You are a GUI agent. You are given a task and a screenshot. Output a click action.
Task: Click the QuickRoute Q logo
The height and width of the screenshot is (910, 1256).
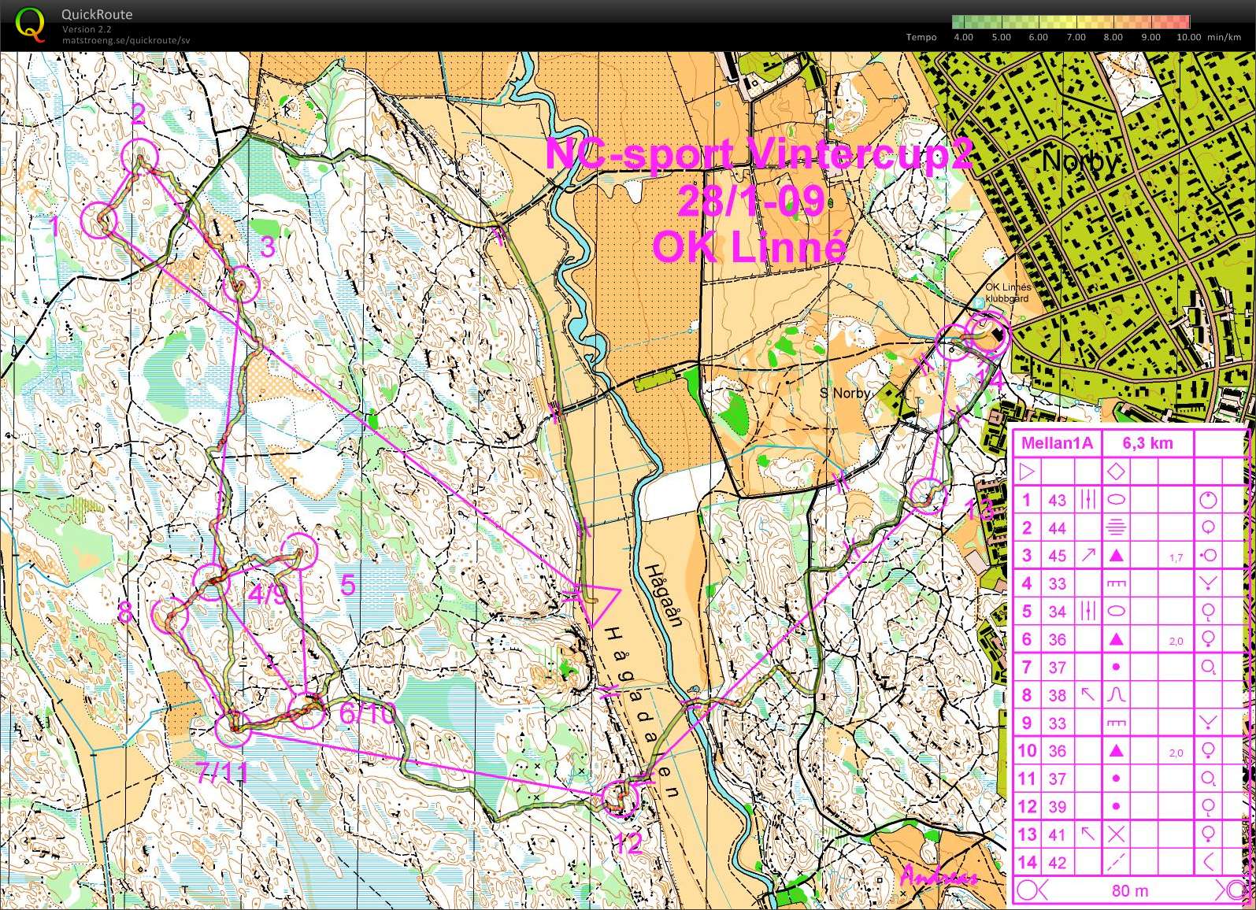coord(30,24)
